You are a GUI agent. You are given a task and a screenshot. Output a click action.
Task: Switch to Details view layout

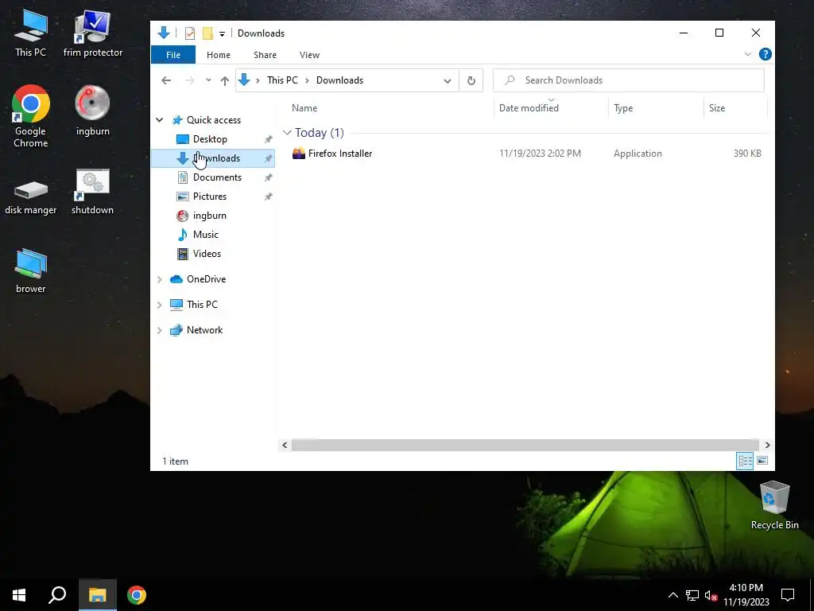(744, 461)
